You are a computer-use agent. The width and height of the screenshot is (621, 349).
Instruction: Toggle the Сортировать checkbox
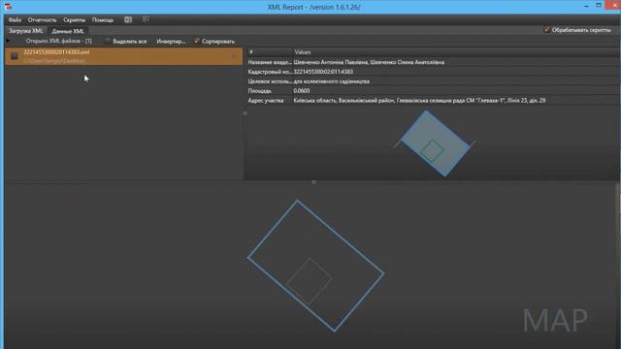[x=196, y=41]
